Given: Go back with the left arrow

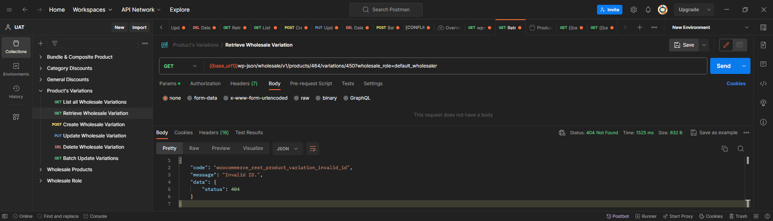Looking at the screenshot, I should (x=25, y=10).
